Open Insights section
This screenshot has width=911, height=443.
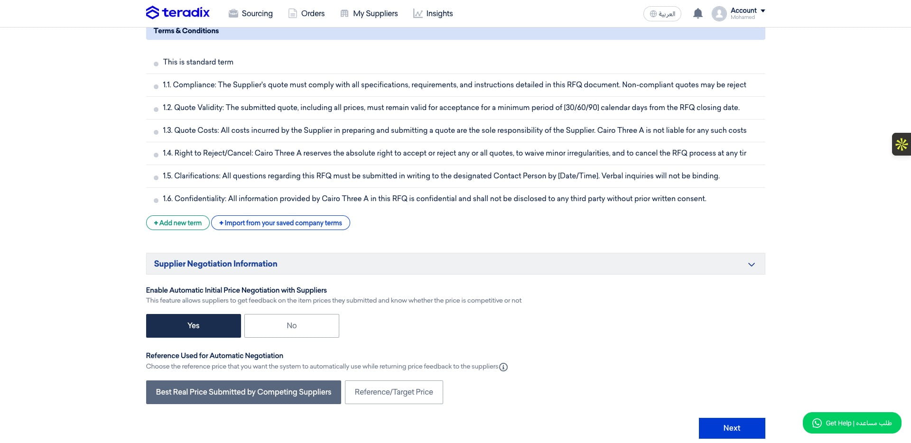point(433,13)
